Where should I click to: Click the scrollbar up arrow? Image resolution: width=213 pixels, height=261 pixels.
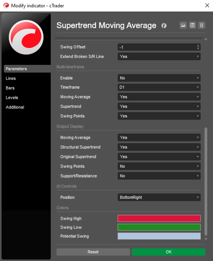point(206,39)
